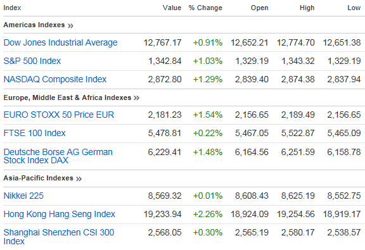Expand the Americas Indexes section heading

34,25
